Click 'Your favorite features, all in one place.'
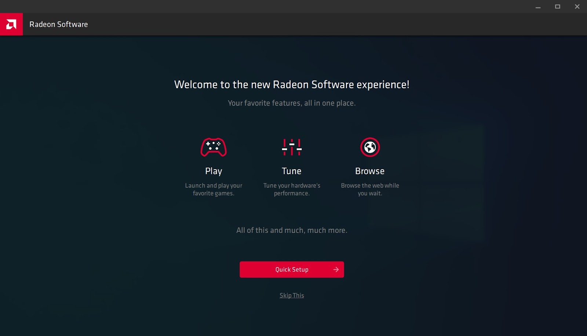This screenshot has height=336, width=587. pos(292,103)
